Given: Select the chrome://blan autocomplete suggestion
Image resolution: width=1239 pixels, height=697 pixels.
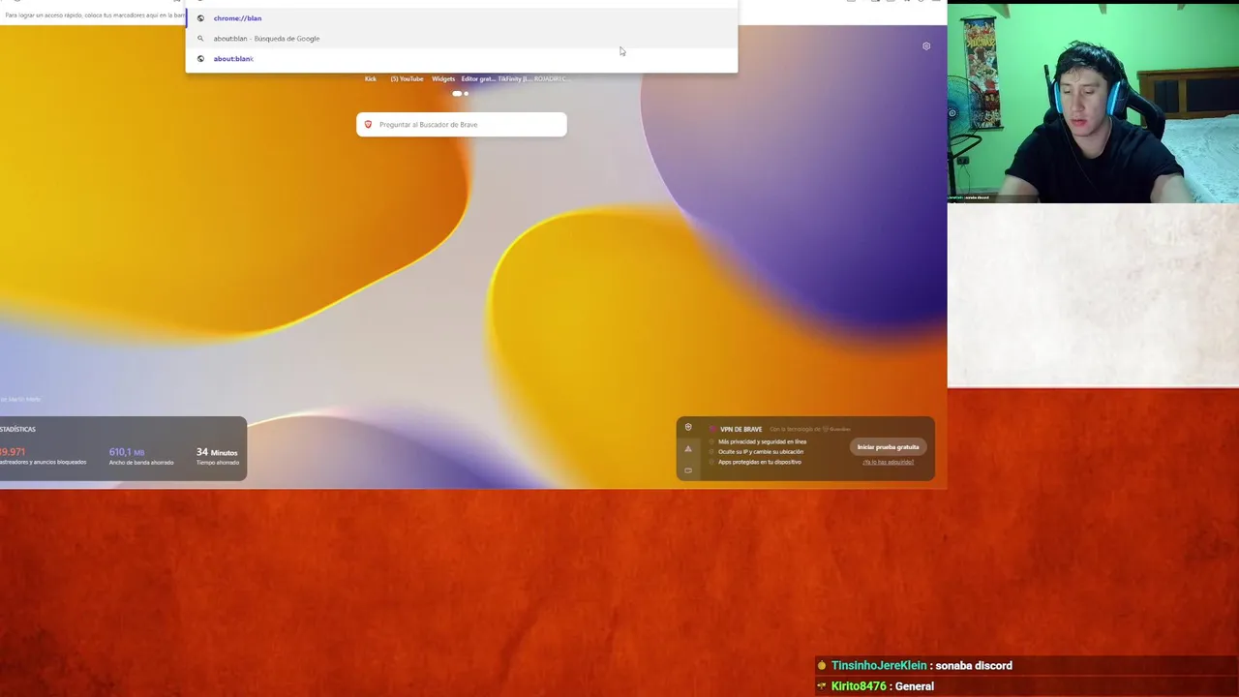Looking at the screenshot, I should click(x=462, y=18).
